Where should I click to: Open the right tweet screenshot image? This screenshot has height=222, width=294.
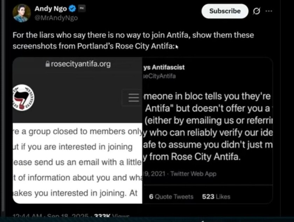pos(207,130)
